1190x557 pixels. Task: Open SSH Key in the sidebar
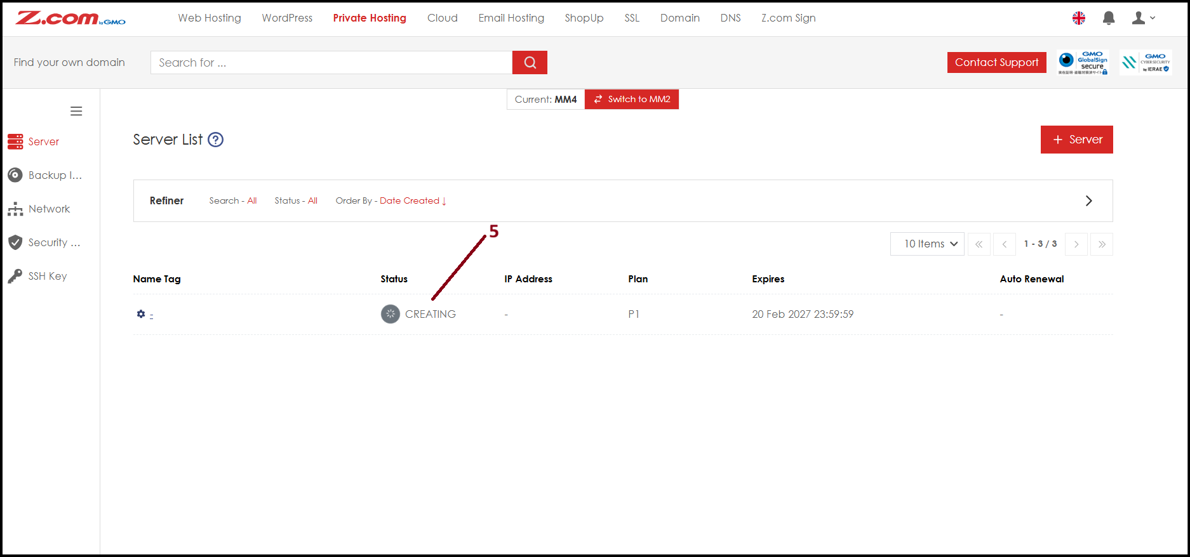37,276
